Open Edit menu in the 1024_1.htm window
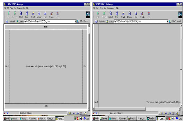 [x=8, y=8]
